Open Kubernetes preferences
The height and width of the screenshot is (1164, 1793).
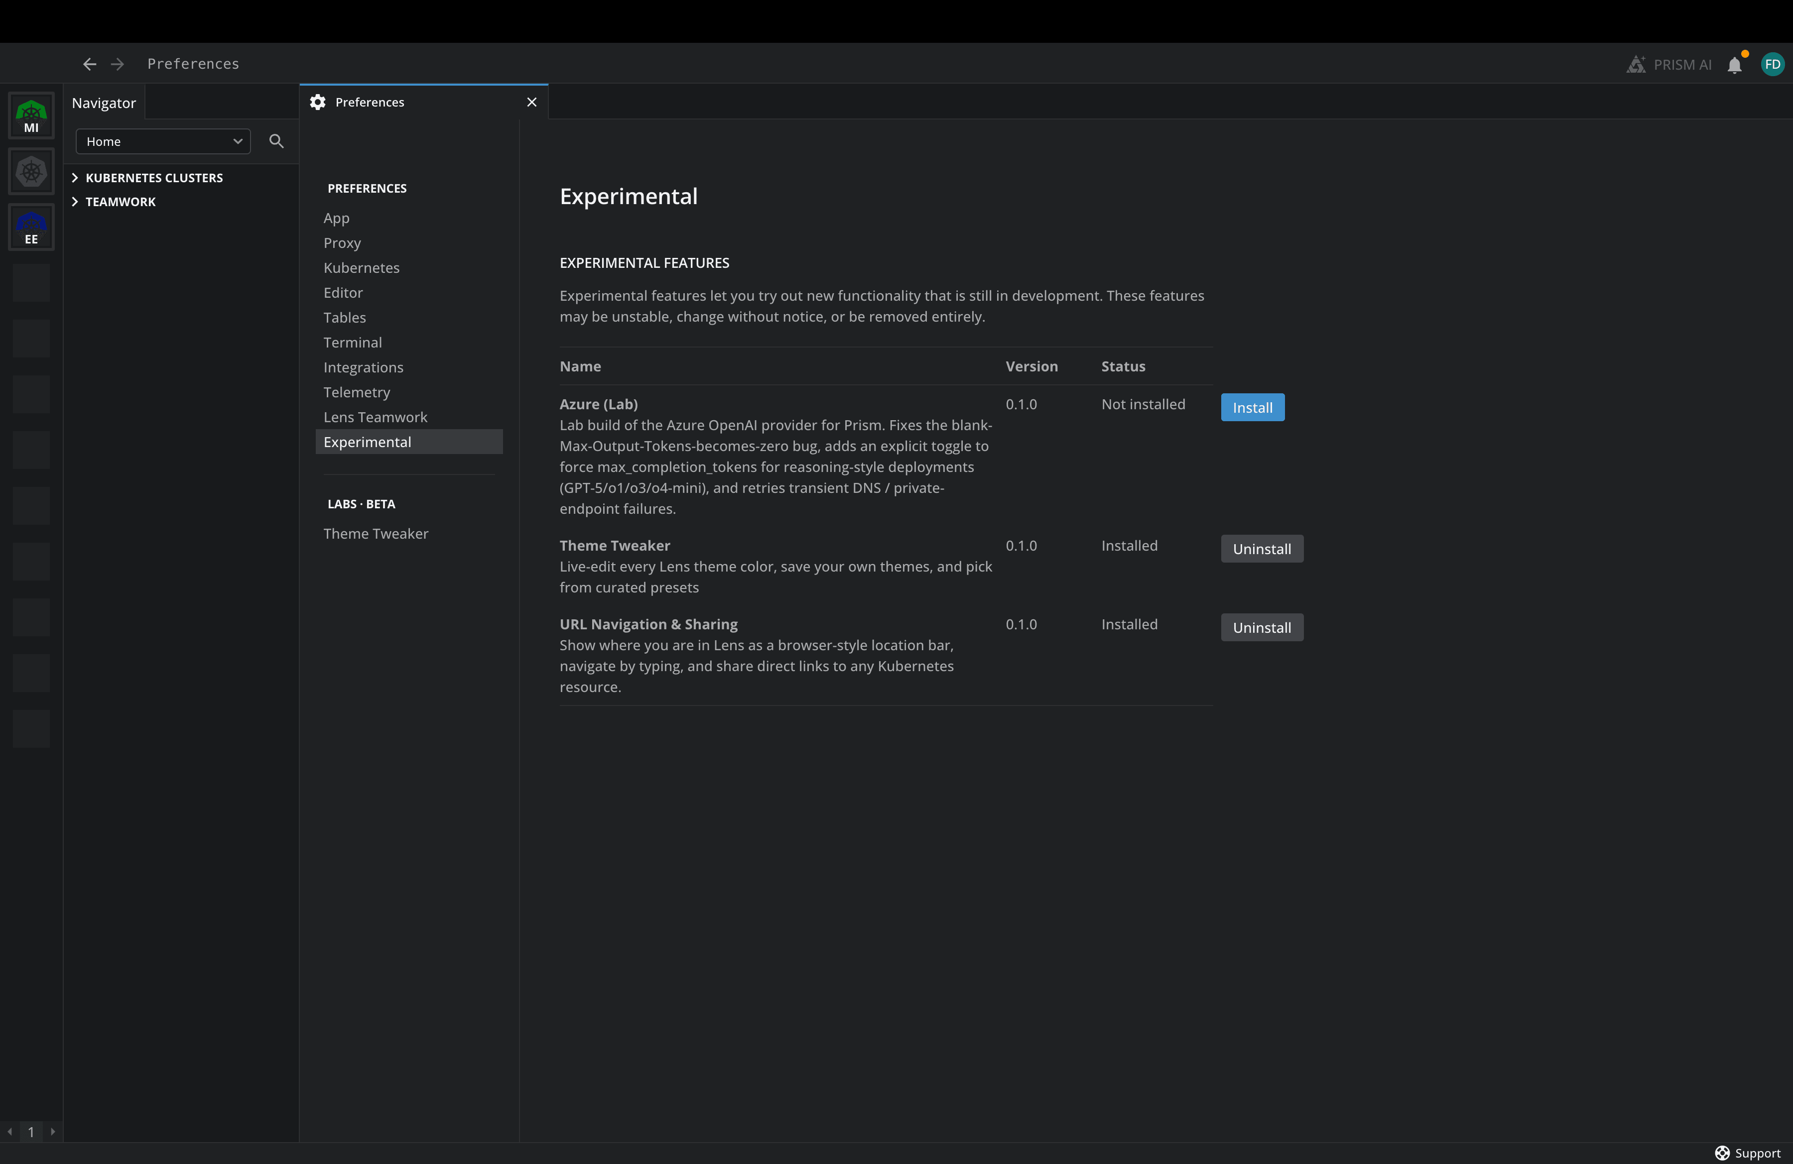[x=409, y=268]
